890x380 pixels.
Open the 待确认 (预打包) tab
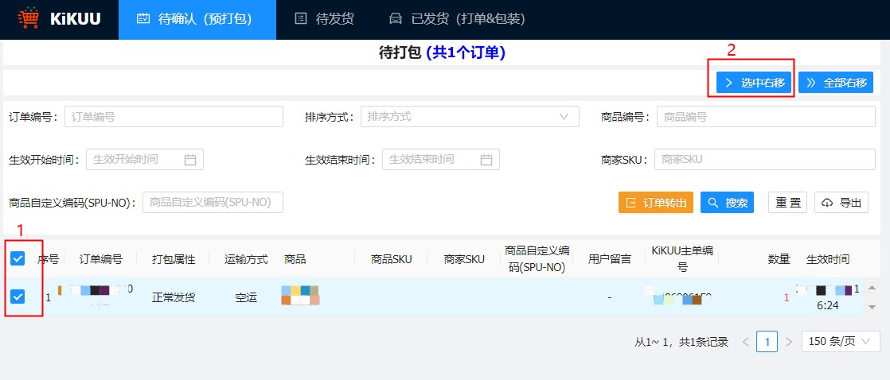click(197, 19)
